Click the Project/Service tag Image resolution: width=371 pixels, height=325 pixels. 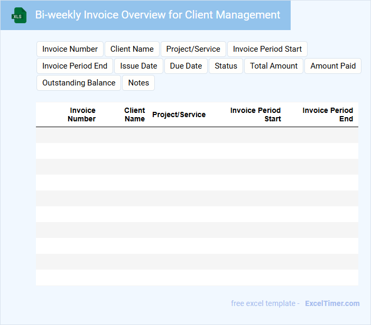(193, 49)
